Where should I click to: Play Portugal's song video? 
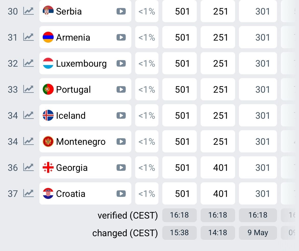pos(121,89)
